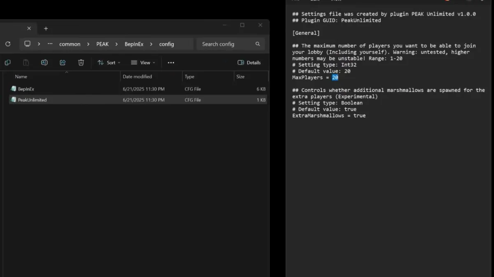Viewport: 494px width, 277px height.
Task: Open the Sort dropdown menu
Action: pos(109,62)
